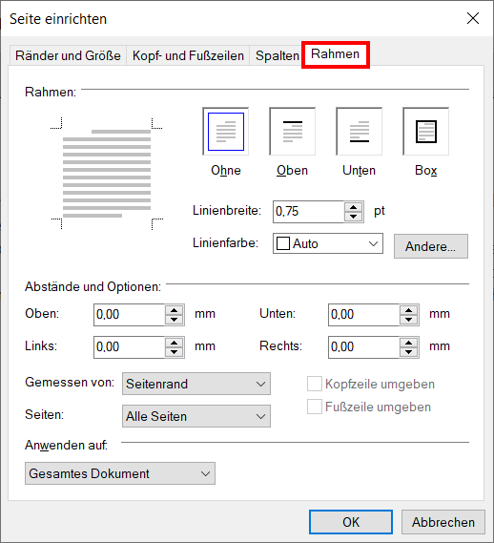Open the Seiten Alle Seiten dropdown
This screenshot has height=543, width=494.
tap(196, 416)
